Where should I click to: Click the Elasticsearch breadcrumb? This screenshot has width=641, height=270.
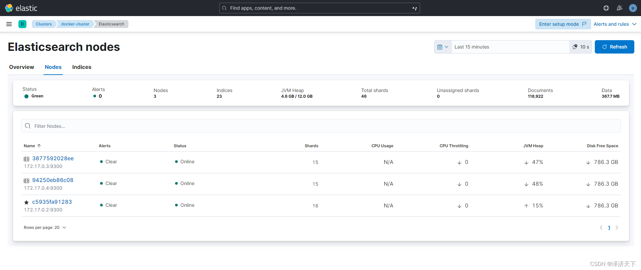pos(111,24)
